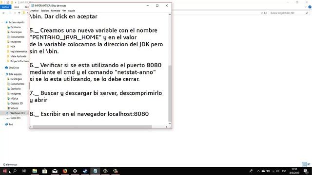This screenshot has width=312, height=175.
Task: Click the Notepad horizontal scroll right arrow
Action: 166,127
